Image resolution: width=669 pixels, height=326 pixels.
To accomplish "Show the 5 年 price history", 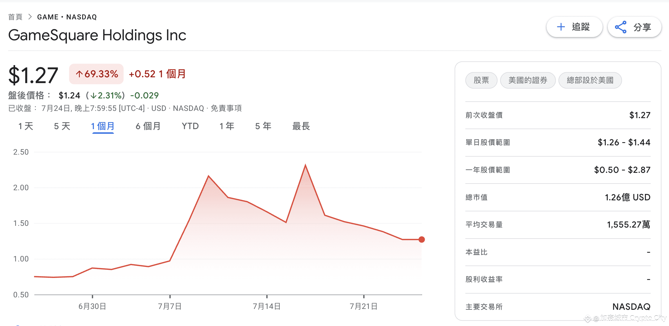I will (263, 126).
